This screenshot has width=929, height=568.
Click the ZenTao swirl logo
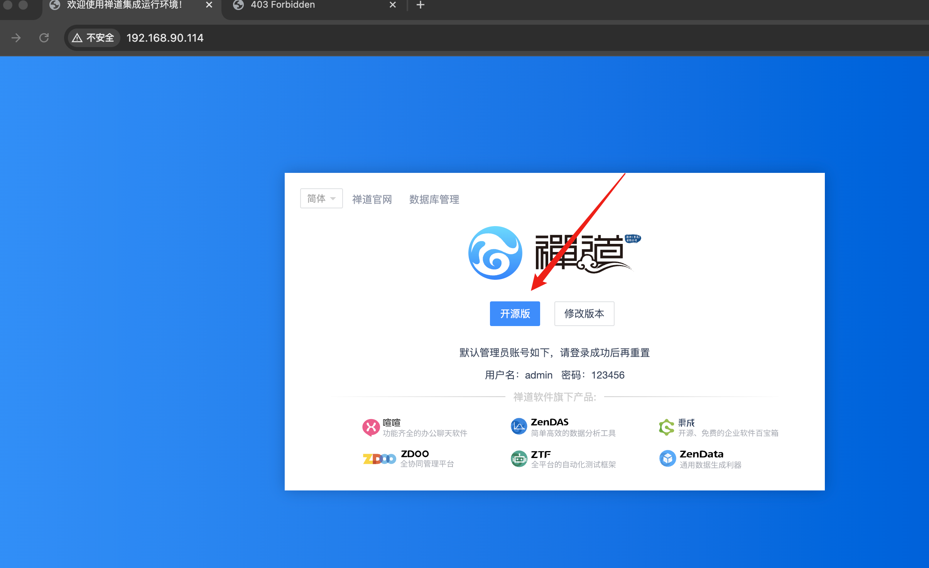coord(495,253)
